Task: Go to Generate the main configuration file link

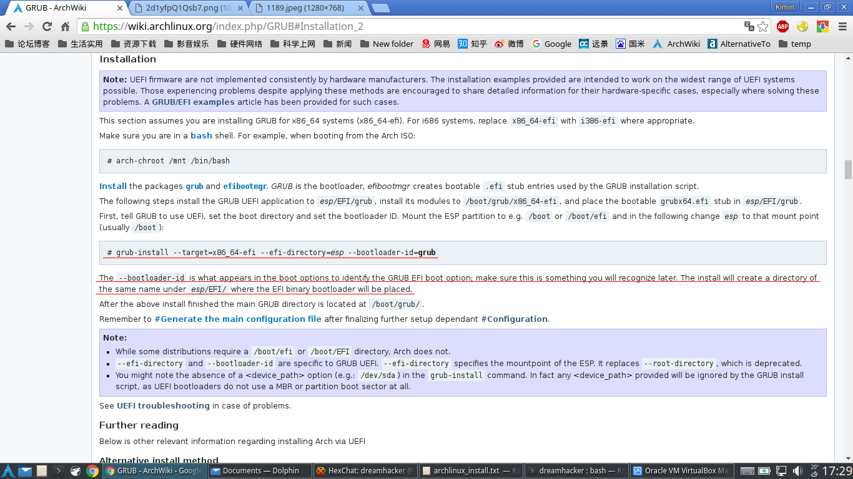Action: click(x=238, y=319)
